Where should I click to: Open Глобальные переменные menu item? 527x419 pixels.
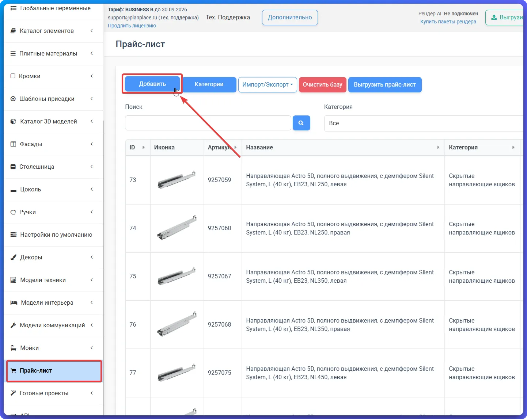click(x=53, y=8)
